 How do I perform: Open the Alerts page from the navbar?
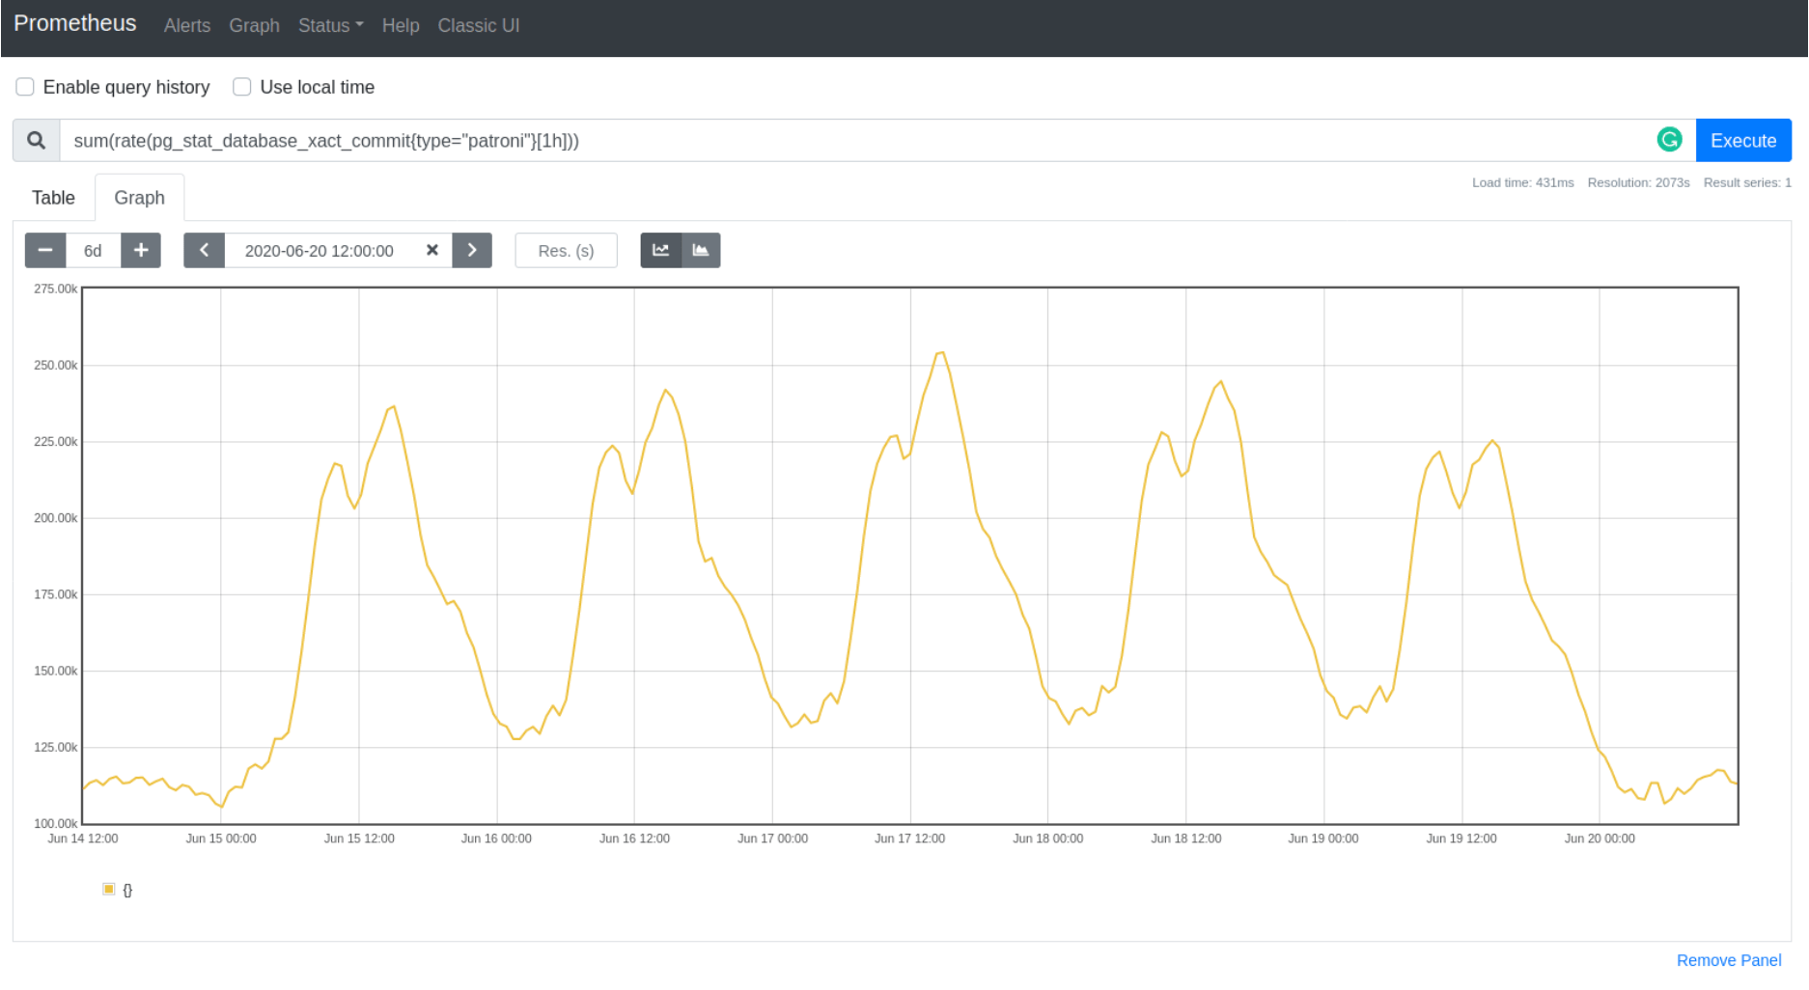point(186,25)
